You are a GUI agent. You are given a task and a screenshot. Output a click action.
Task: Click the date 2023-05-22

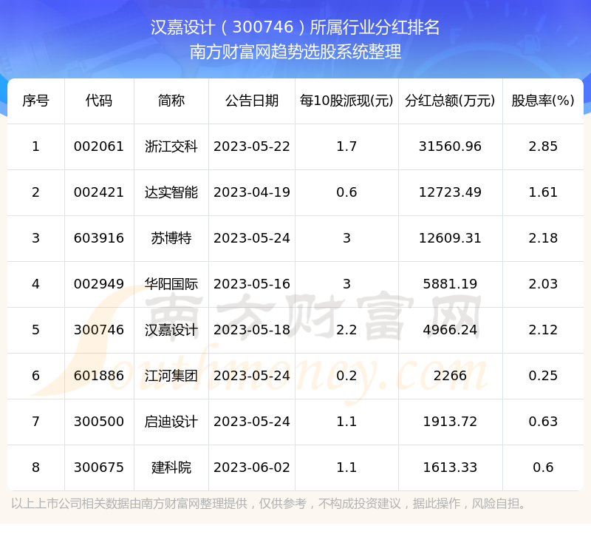pos(252,146)
